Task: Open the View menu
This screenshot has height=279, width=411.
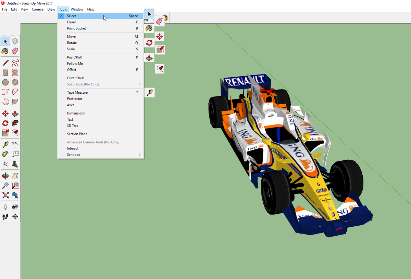Action: pyautogui.click(x=24, y=9)
